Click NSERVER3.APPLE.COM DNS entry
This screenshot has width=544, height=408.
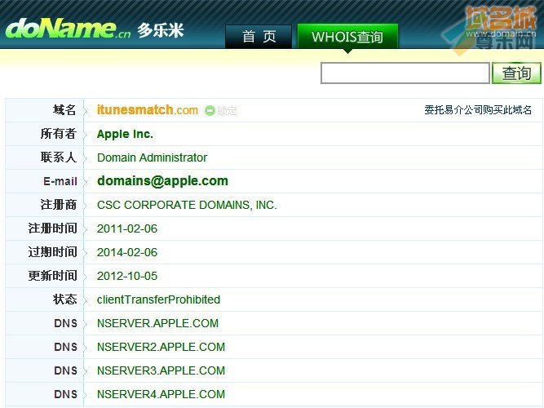(161, 370)
